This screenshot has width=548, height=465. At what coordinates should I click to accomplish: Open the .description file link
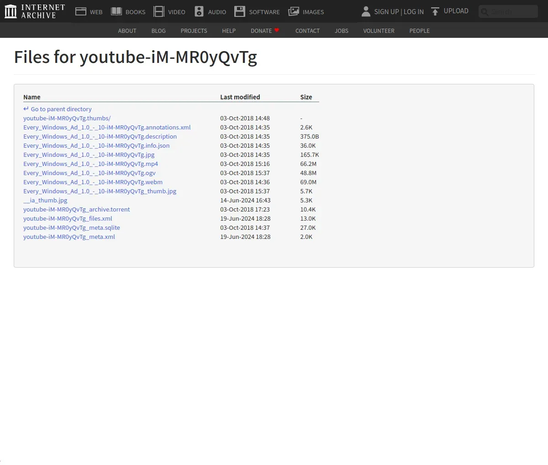coord(100,136)
